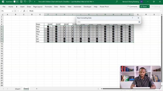Click the expand dialog icon in formatting rule box
This screenshot has height=91, width=163.
139,22
